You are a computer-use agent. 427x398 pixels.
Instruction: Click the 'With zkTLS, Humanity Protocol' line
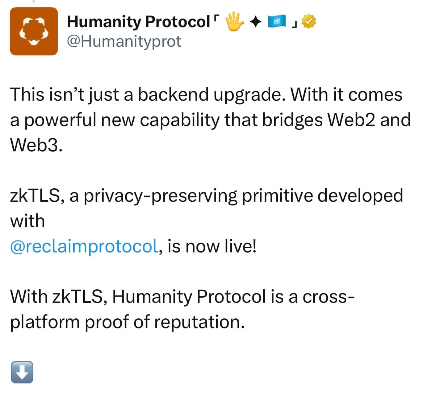point(182,297)
